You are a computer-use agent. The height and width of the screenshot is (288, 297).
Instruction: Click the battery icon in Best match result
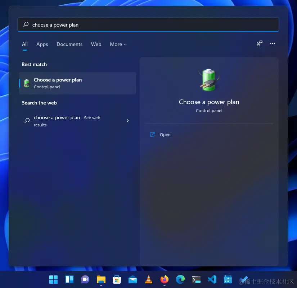click(27, 83)
